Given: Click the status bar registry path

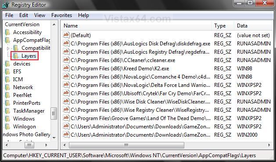Looking at the screenshot, I should [x=129, y=155].
